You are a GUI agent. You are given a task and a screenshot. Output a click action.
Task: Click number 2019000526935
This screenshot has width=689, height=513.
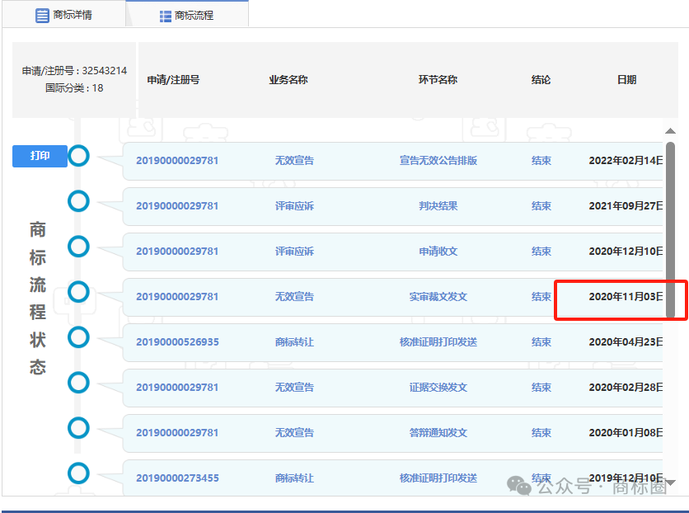[x=177, y=341]
